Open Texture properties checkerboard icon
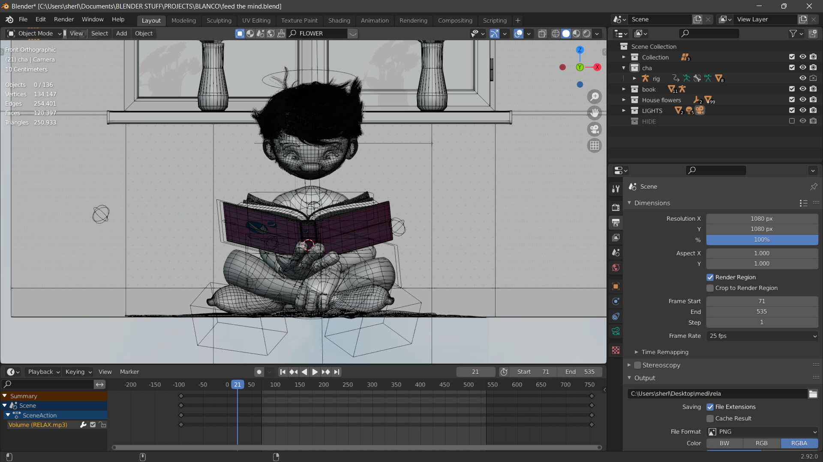 (x=616, y=350)
